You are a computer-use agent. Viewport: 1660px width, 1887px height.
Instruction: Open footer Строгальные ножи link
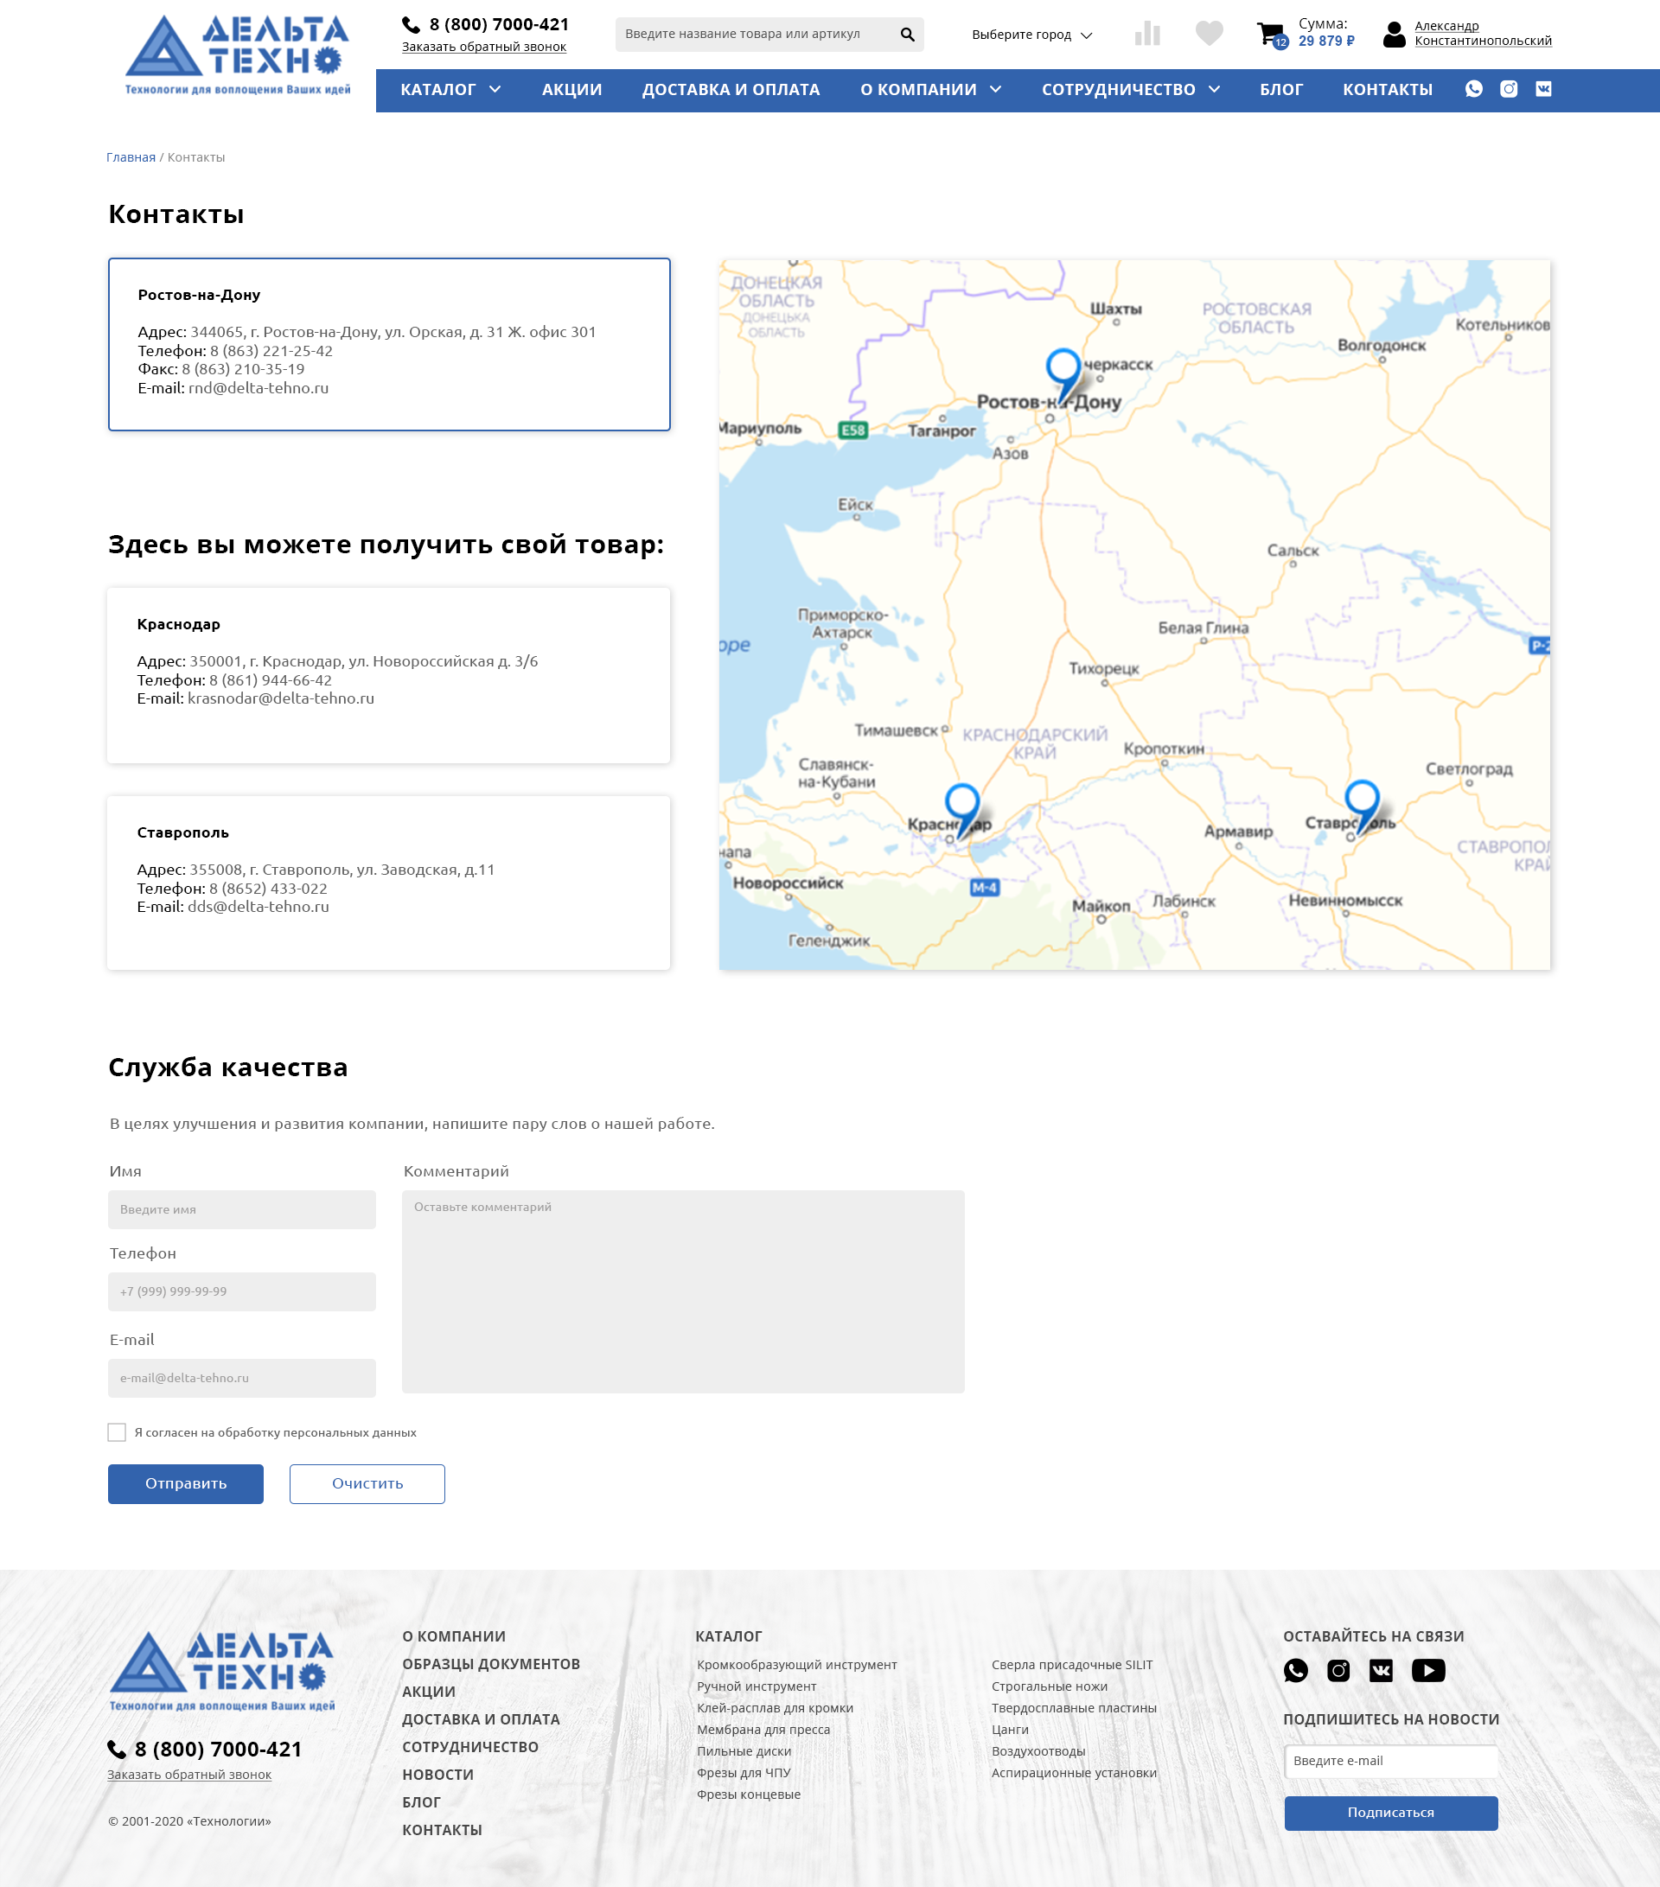pos(1050,1686)
